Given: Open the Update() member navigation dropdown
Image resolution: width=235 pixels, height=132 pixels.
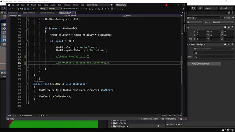Looking at the screenshot, I should [x=152, y=15].
